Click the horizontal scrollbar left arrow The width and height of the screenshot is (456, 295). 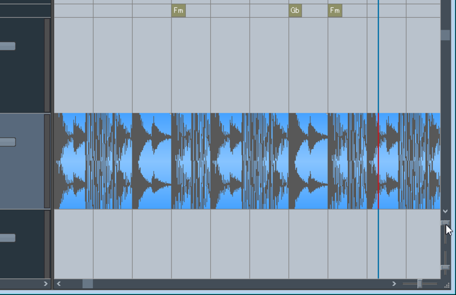[x=59, y=284]
